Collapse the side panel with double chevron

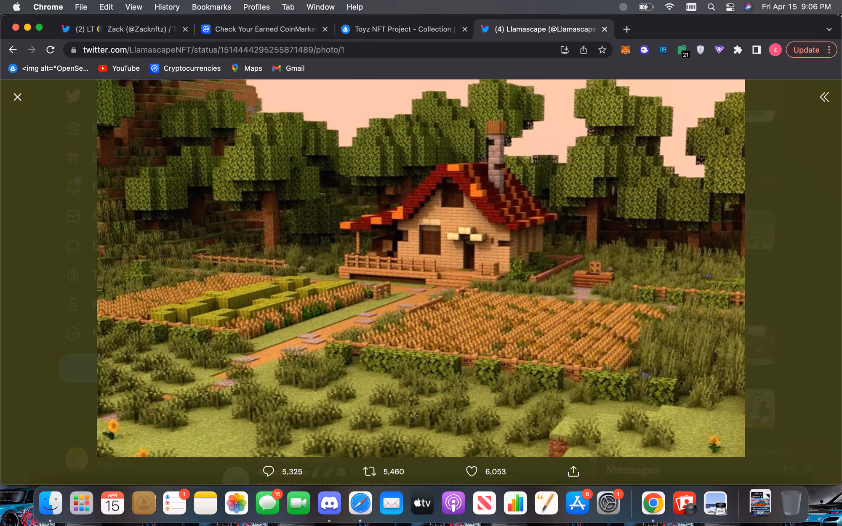824,97
